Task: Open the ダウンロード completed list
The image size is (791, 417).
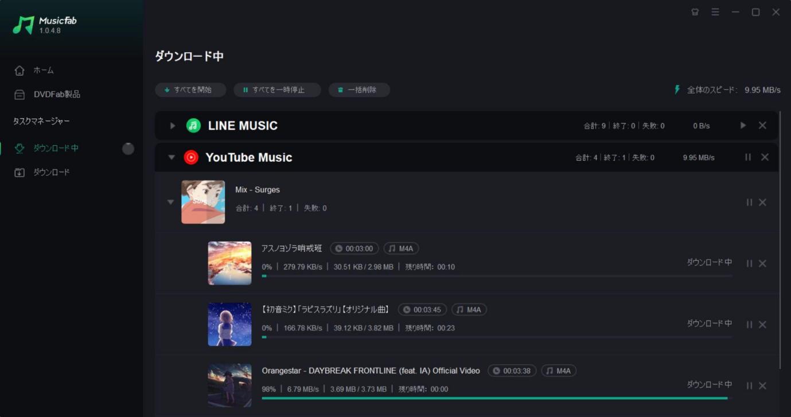Action: pyautogui.click(x=42, y=172)
